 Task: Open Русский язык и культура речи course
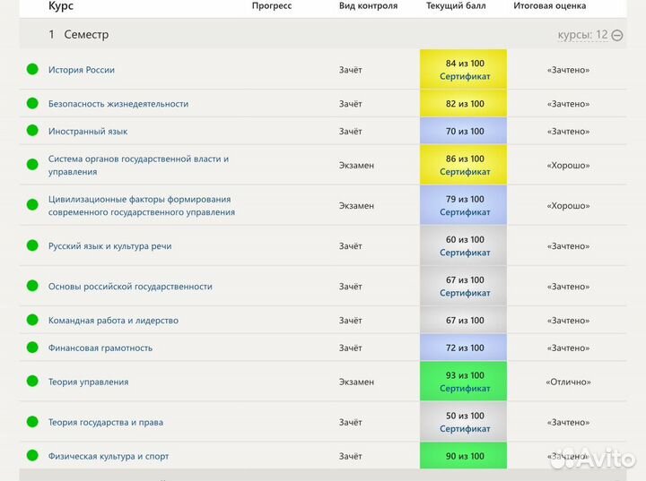pyautogui.click(x=109, y=246)
